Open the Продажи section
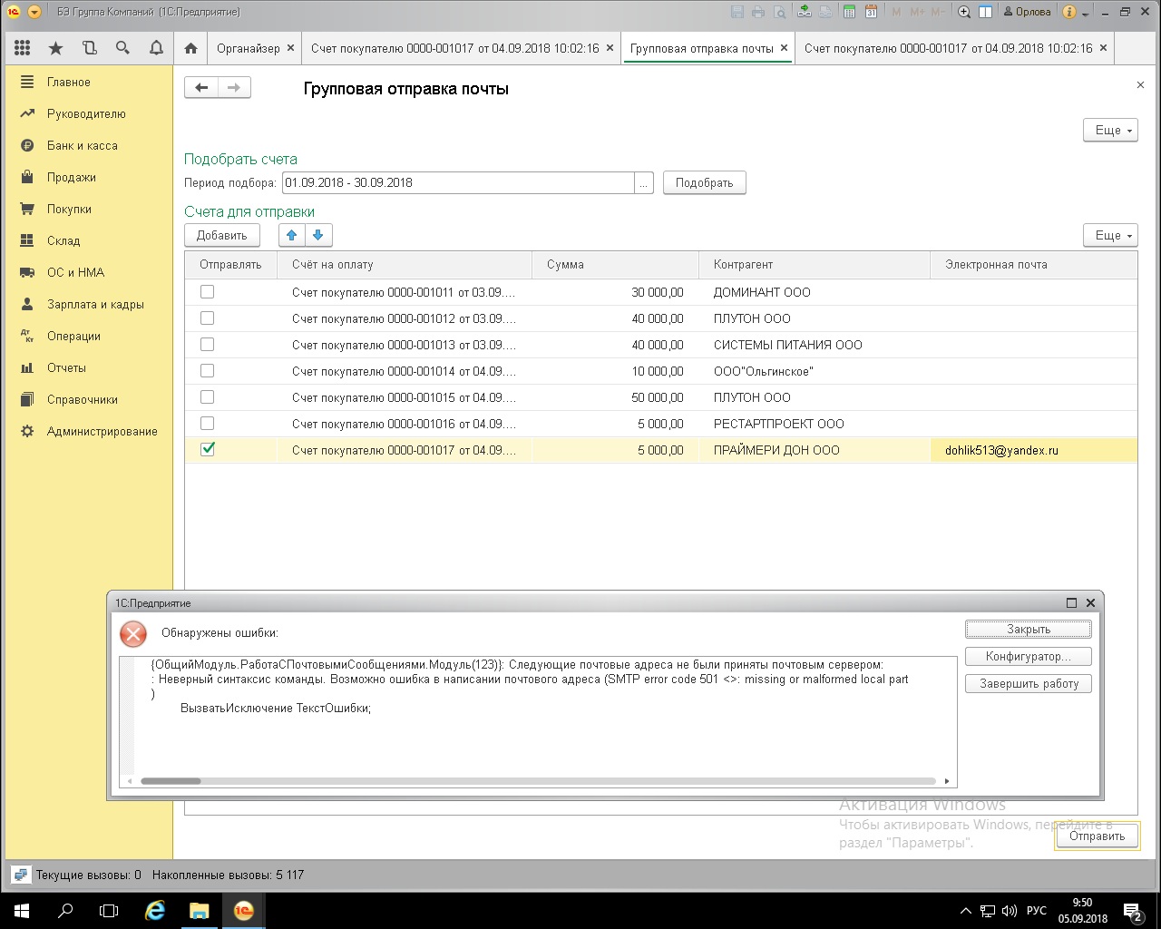 point(72,177)
